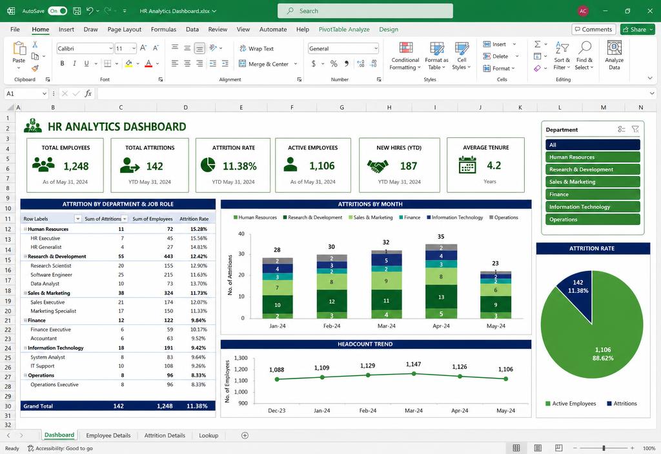Collapse the ribbon with chevron
661x454 pixels.
click(649, 78)
